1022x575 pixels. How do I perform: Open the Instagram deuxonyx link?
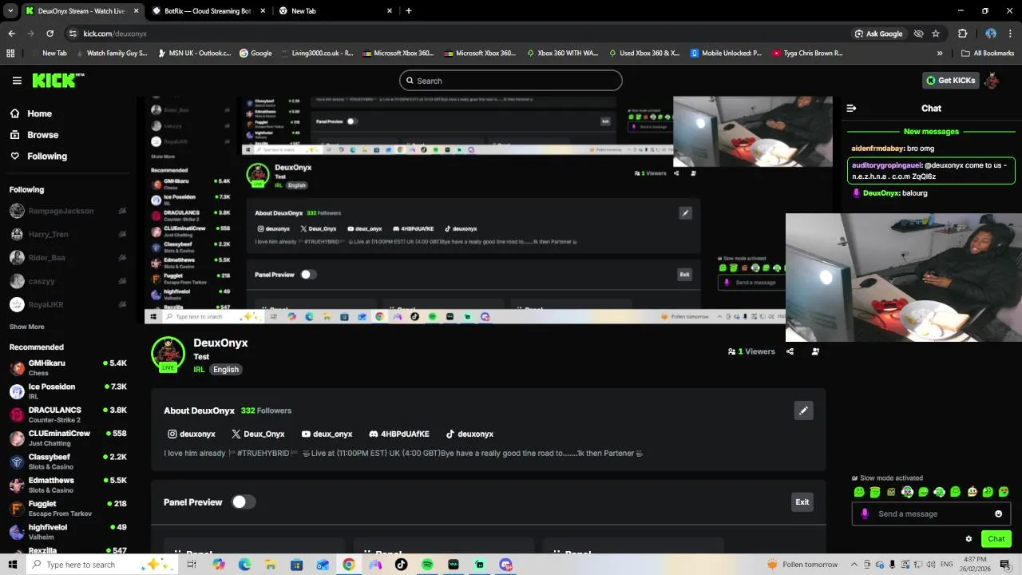192,434
